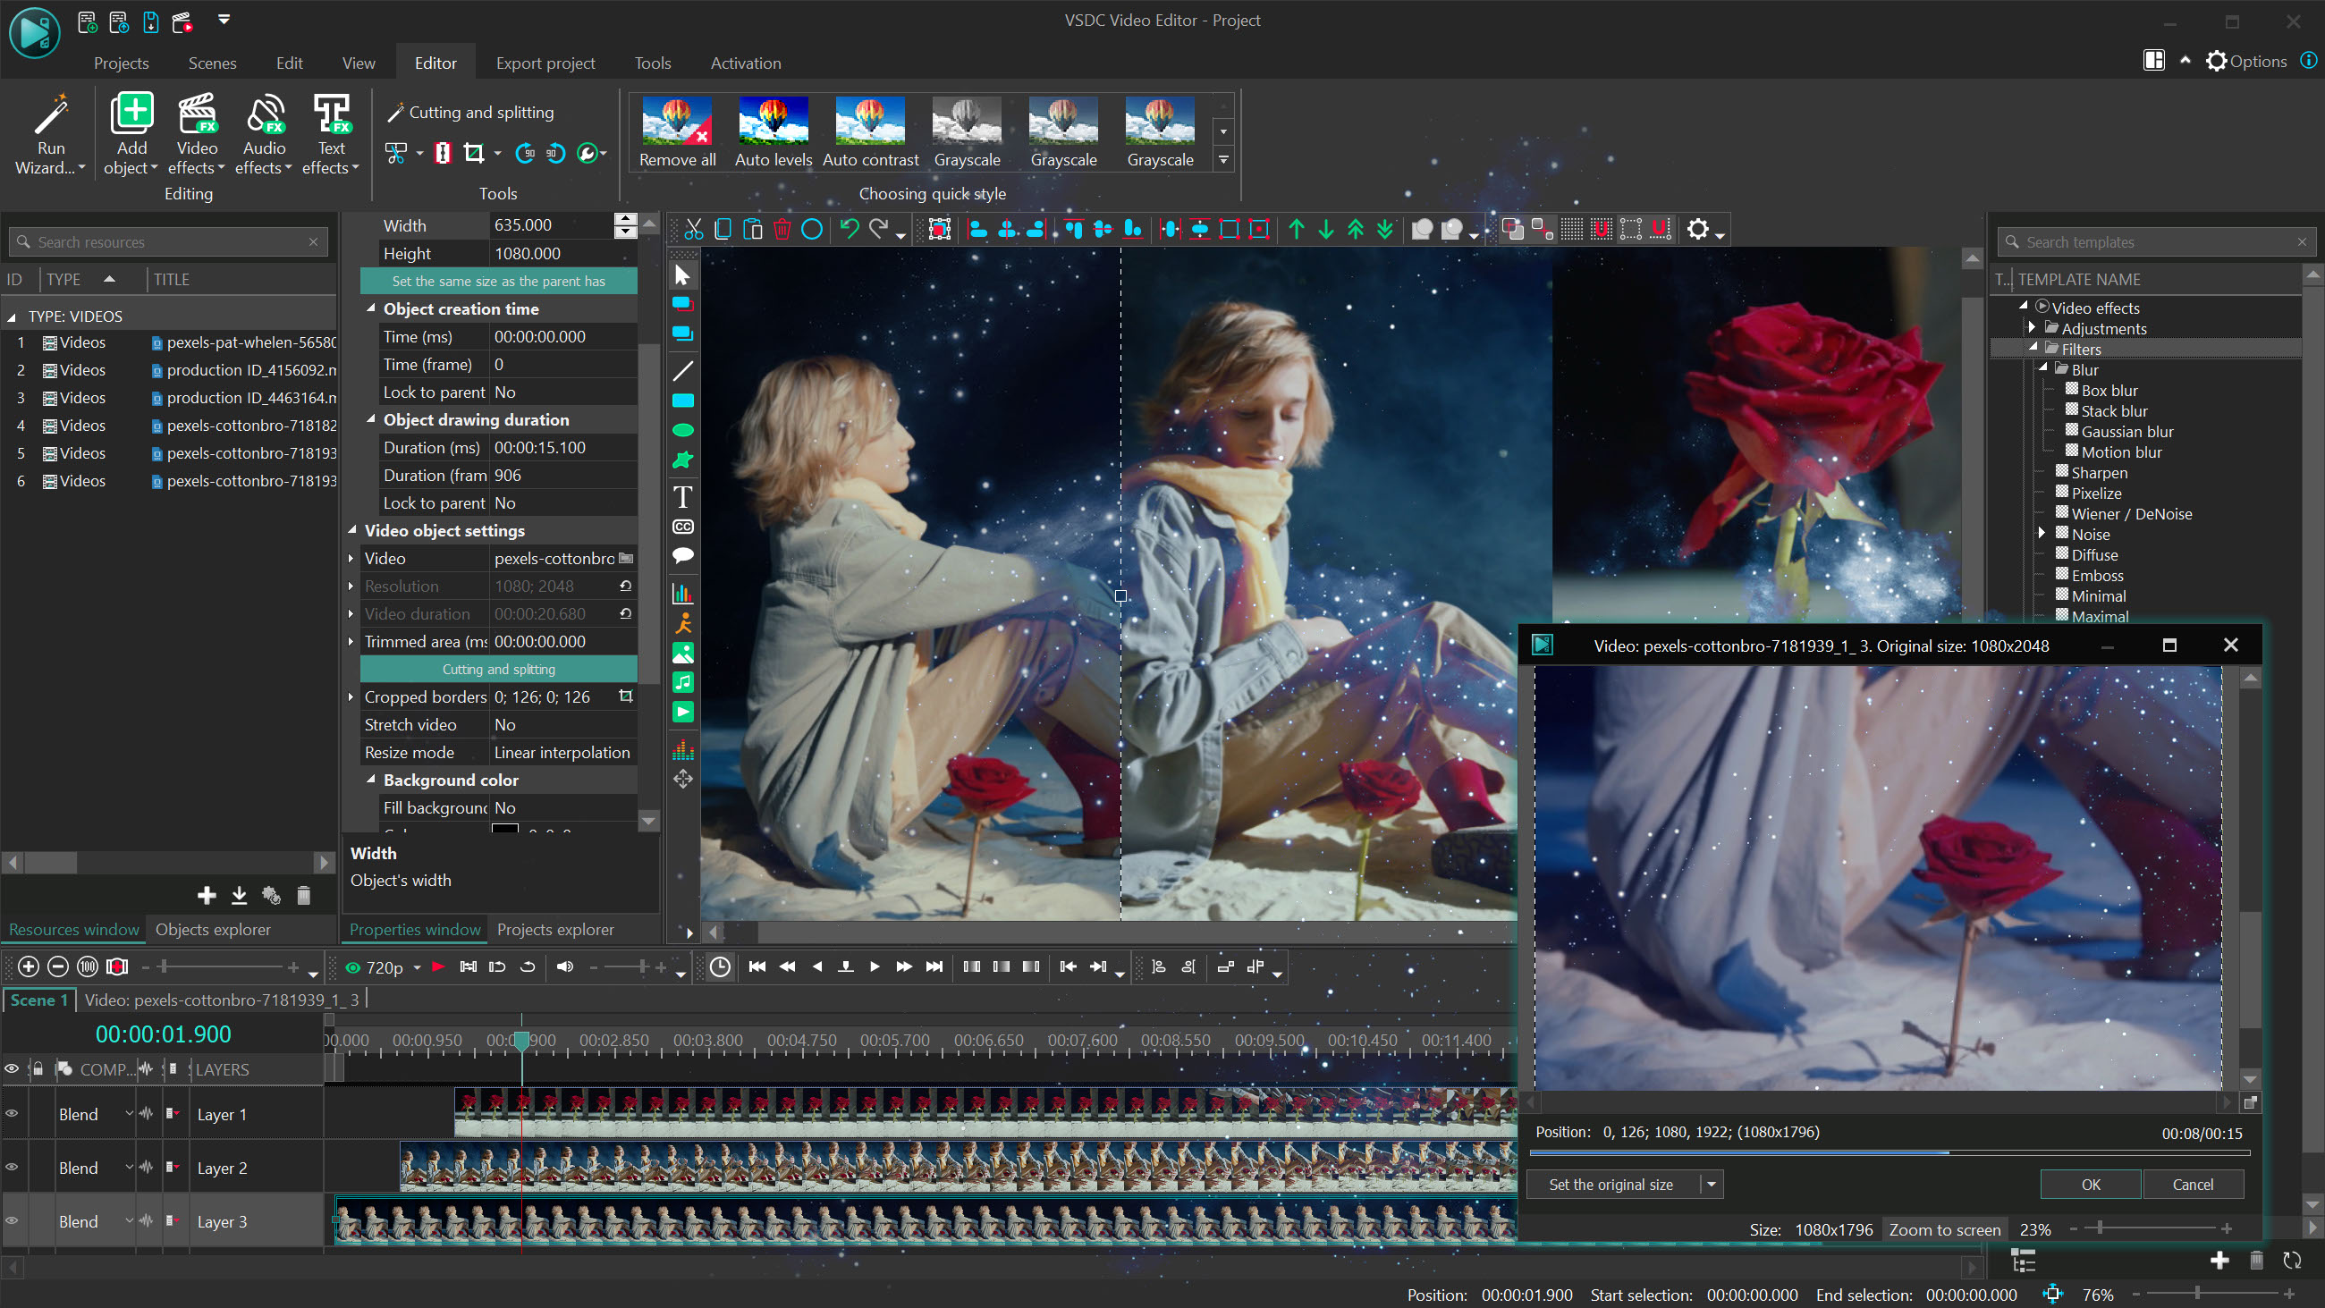Toggle the eye icon for Layer 3

(13, 1220)
